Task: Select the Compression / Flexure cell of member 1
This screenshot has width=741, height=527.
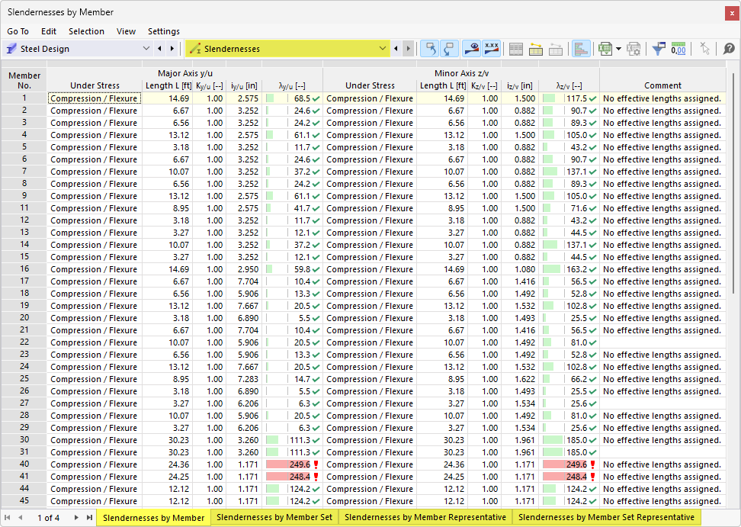Action: [x=93, y=98]
